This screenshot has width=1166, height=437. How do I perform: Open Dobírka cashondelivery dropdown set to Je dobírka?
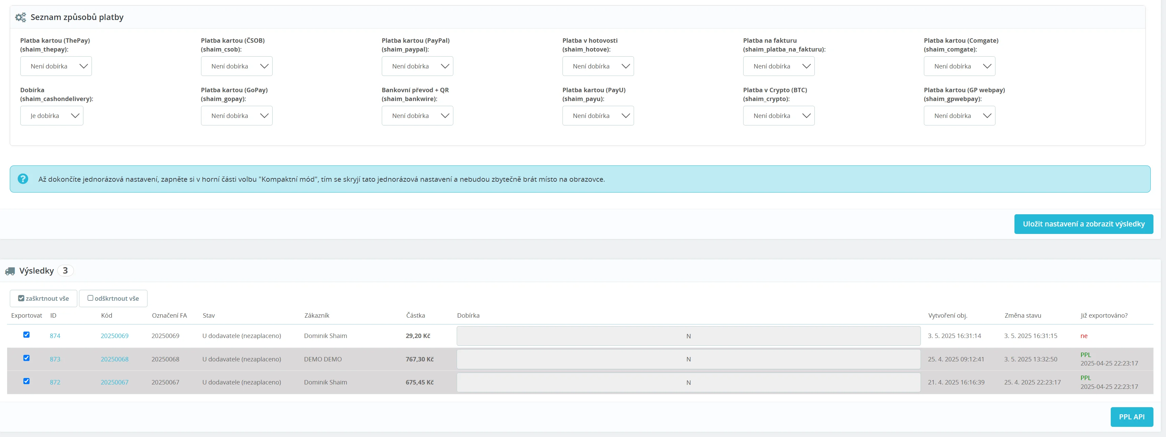tap(52, 116)
